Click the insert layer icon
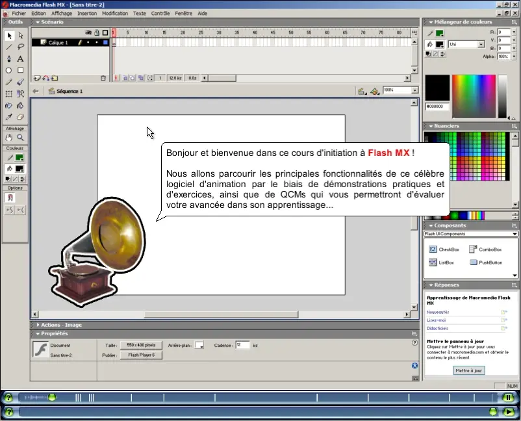This screenshot has height=421, width=521. click(37, 78)
